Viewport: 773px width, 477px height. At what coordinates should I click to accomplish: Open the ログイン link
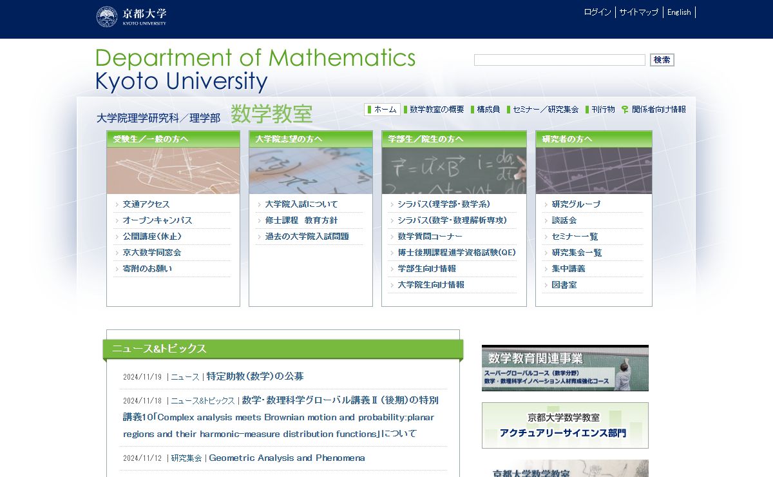[597, 12]
